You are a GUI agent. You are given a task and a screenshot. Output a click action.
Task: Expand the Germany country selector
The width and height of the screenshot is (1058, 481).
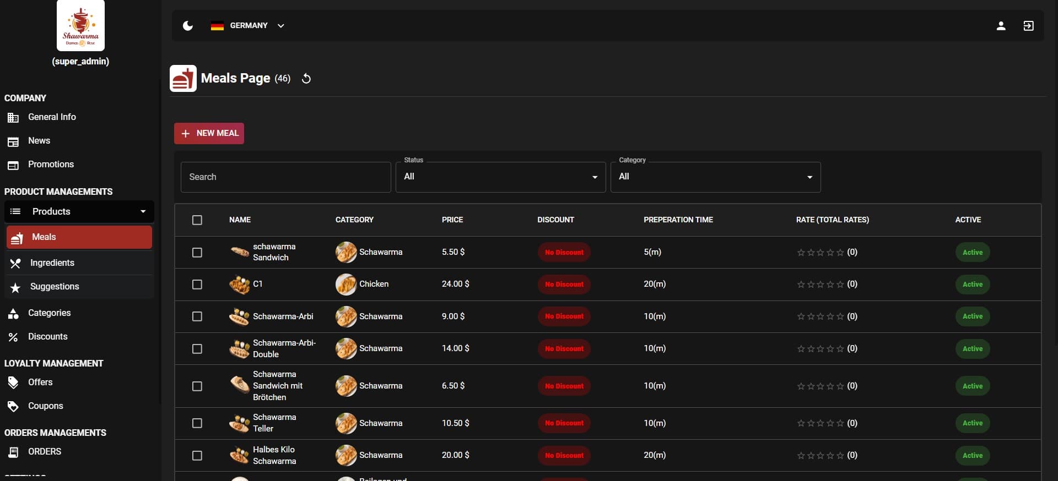pyautogui.click(x=248, y=26)
